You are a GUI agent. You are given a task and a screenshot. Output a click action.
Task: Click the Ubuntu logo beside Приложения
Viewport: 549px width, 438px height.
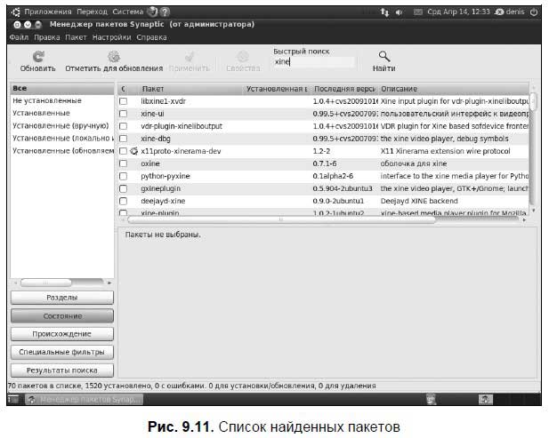pos(15,12)
